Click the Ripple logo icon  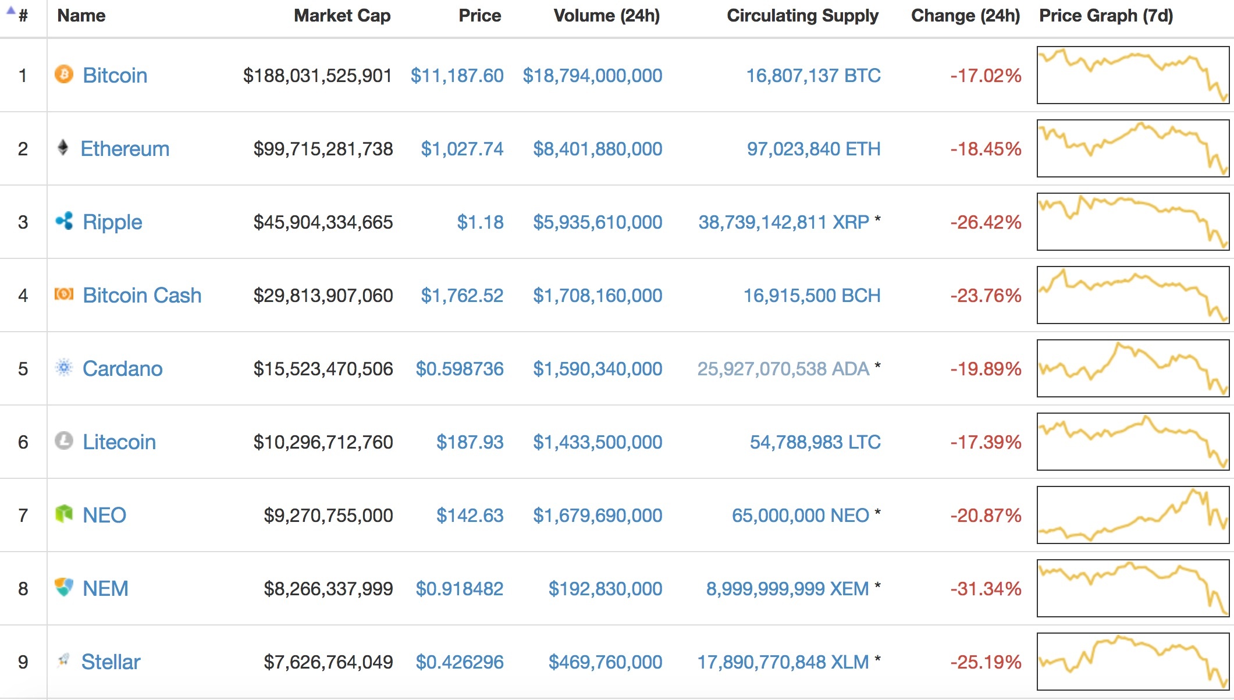click(x=65, y=222)
